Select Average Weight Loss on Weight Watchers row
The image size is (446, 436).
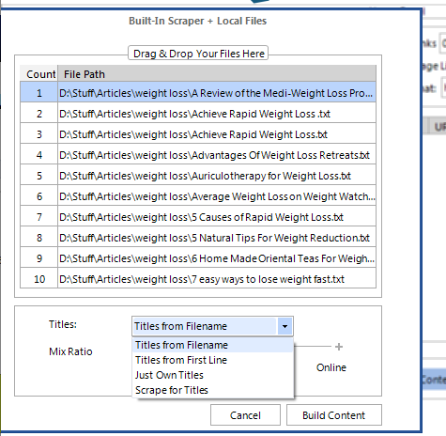(x=198, y=196)
